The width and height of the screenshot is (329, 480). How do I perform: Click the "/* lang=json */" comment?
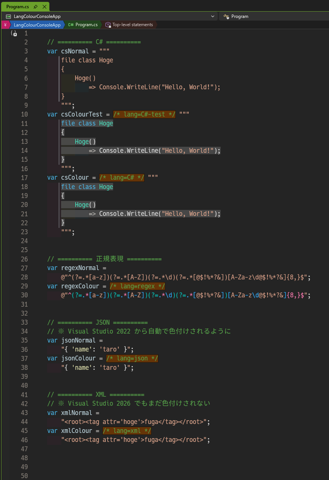[x=132, y=359]
